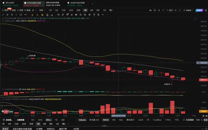Toggle the BBI main indicator

pos(63,120)
